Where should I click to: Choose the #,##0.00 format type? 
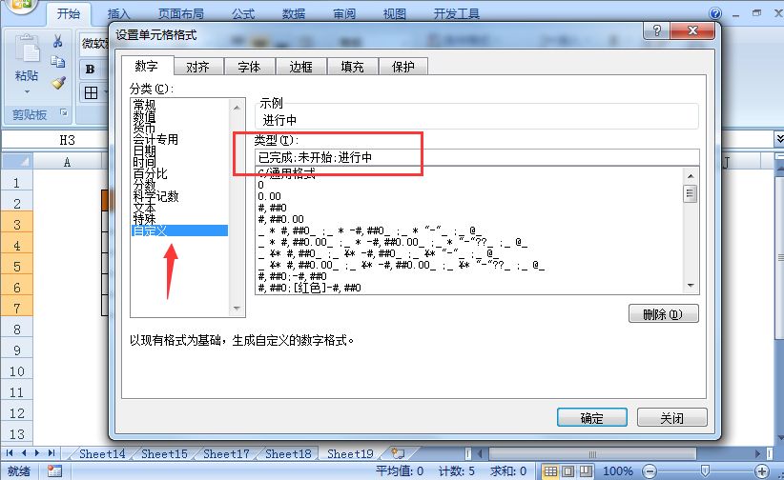(x=280, y=219)
